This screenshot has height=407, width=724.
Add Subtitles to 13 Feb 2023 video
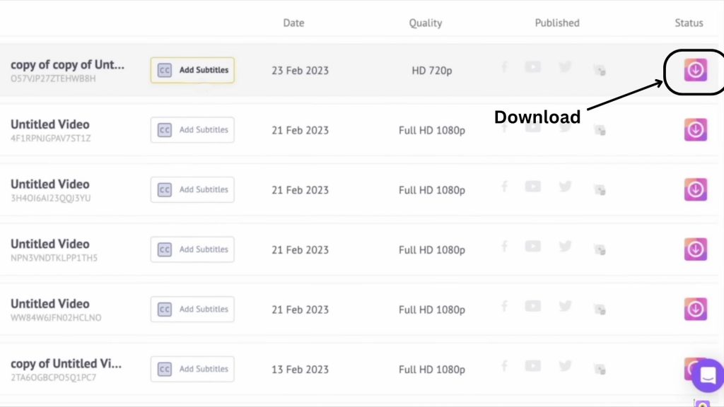click(x=192, y=369)
